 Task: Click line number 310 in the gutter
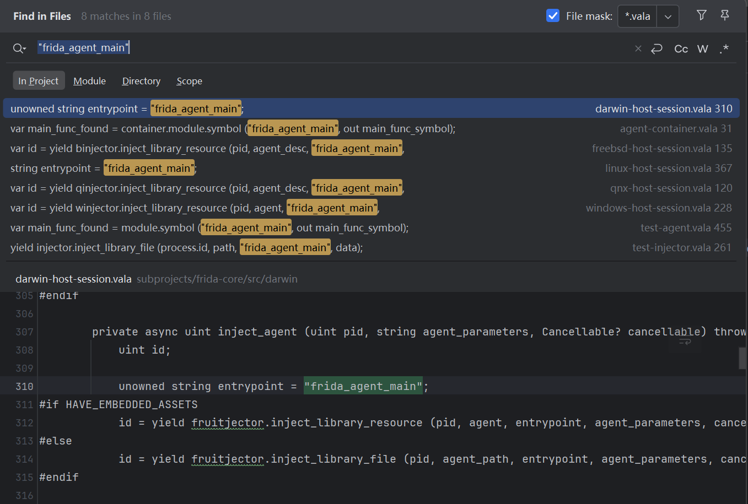tap(24, 386)
